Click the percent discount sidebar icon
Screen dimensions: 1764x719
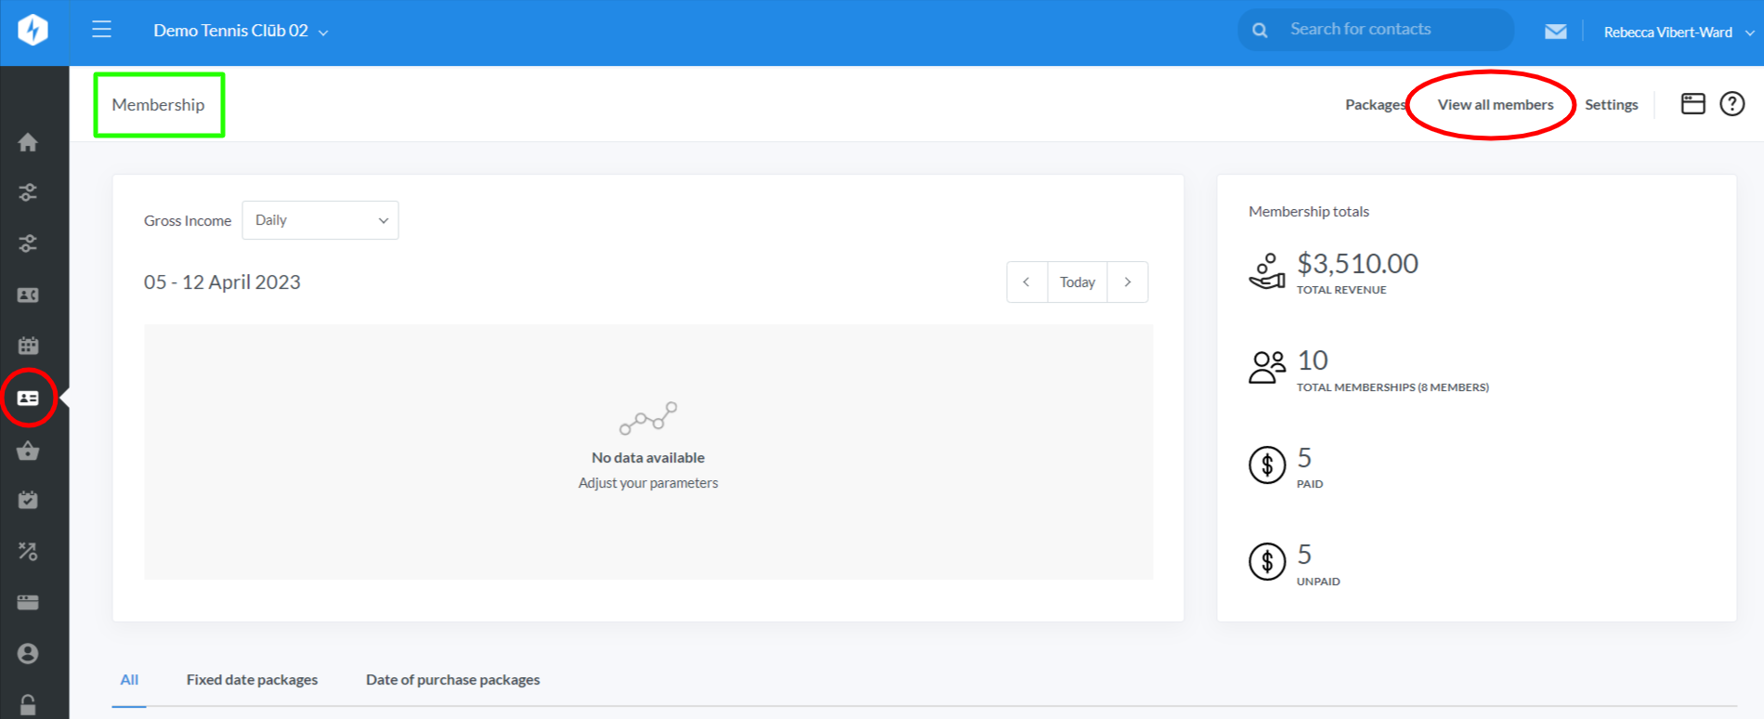click(x=28, y=552)
